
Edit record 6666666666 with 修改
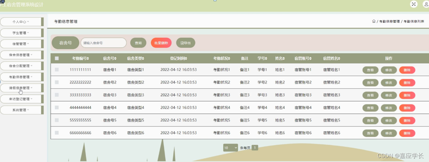(x=389, y=133)
